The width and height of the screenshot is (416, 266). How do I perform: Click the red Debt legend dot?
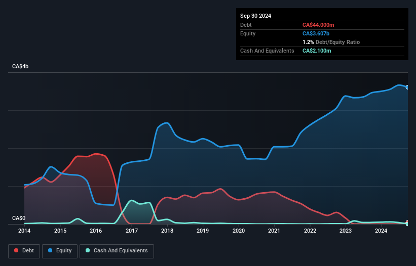click(16, 250)
